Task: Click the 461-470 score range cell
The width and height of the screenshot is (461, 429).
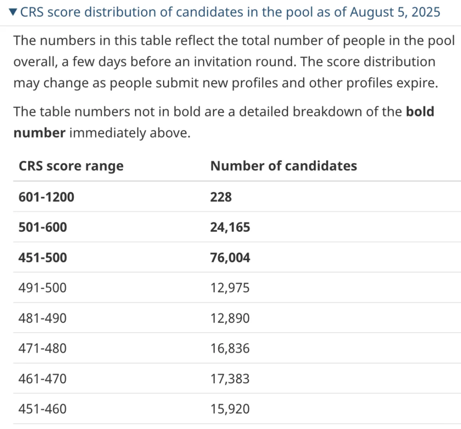Action: click(x=42, y=379)
